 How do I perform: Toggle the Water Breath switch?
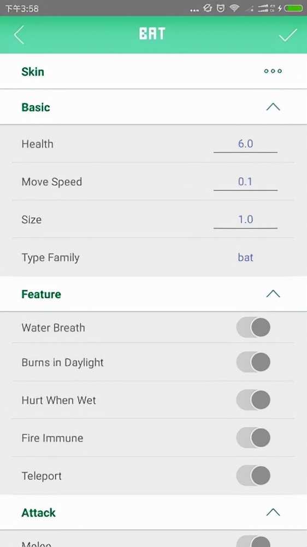click(x=253, y=328)
